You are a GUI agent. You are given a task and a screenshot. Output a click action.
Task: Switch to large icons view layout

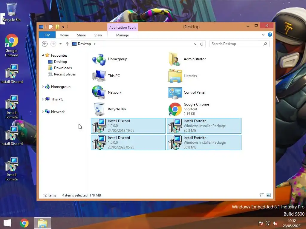pos(269,195)
